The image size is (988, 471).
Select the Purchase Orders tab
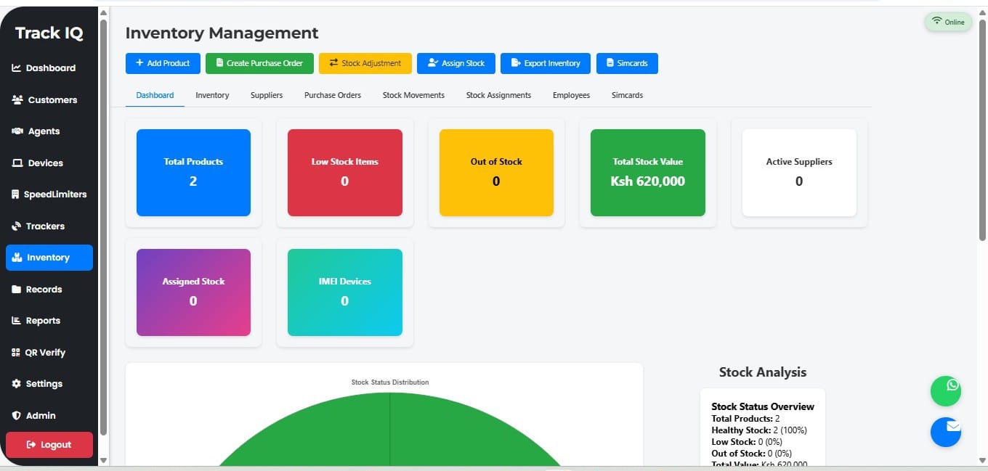(x=332, y=95)
